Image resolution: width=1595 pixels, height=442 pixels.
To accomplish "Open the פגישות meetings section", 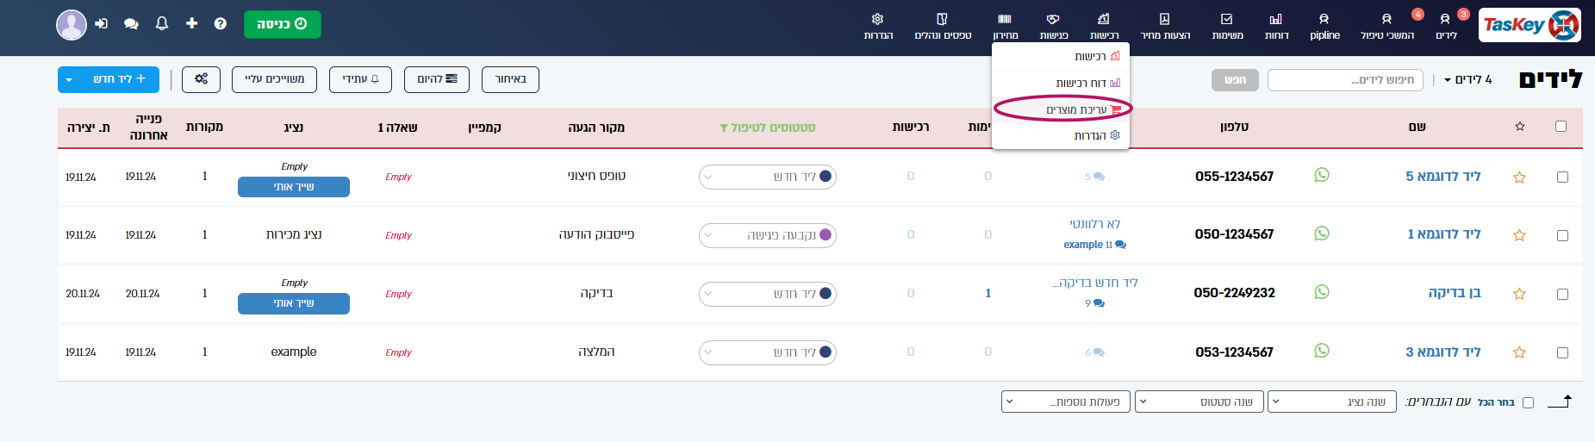I will pyautogui.click(x=1053, y=25).
